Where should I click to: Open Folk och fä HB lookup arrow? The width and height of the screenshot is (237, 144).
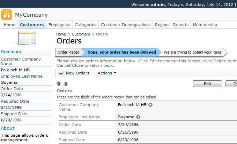[150, 105]
